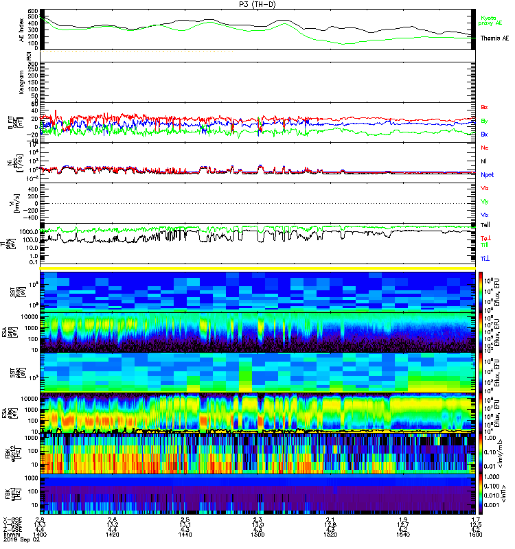Click the 1440 time tick label
Viewport: 515px width, 549px height.
pyautogui.click(x=185, y=535)
